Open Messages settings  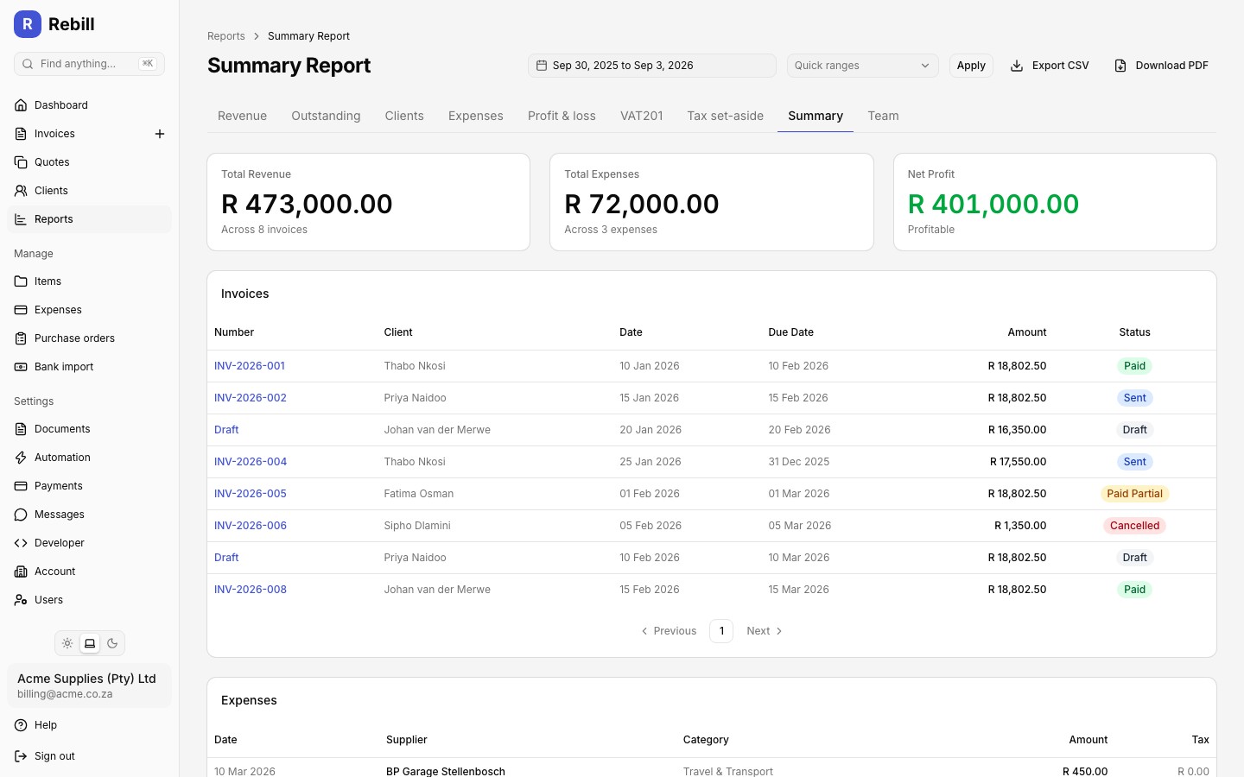[x=89, y=515]
